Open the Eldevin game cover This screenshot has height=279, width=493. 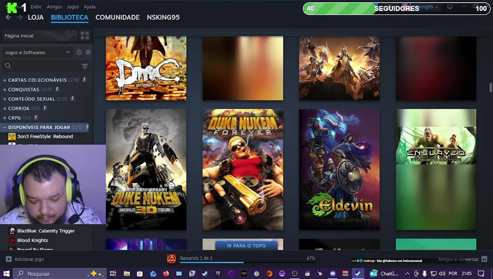pyautogui.click(x=339, y=169)
